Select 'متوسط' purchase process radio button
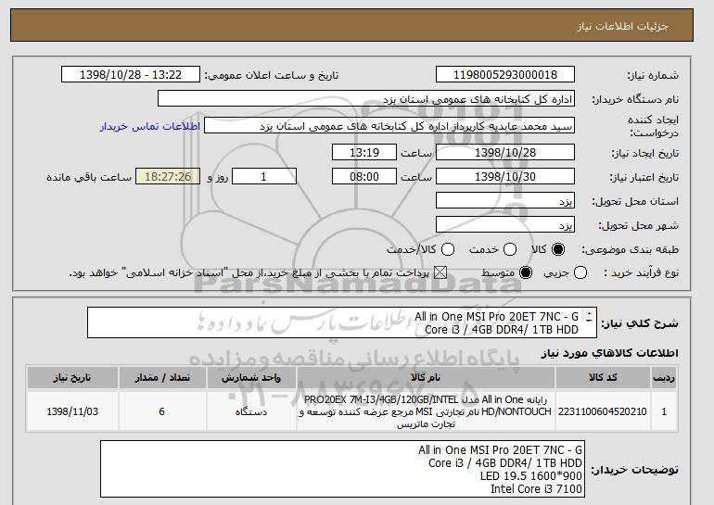Image resolution: width=714 pixels, height=505 pixels. pyautogui.click(x=526, y=272)
